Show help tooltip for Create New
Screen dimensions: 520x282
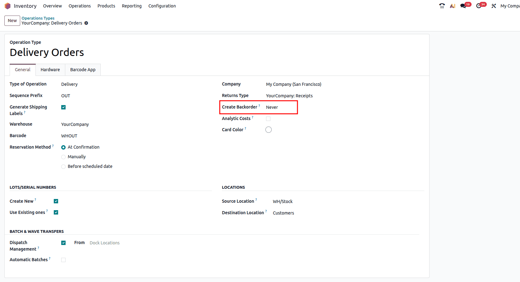(35, 200)
